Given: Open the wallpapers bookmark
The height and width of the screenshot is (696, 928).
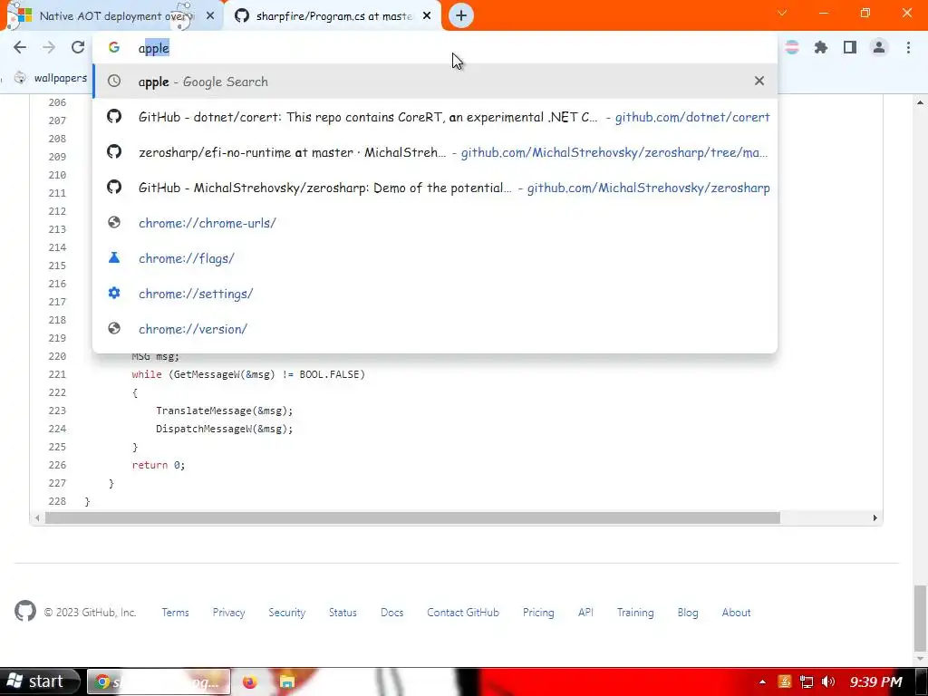Looking at the screenshot, I should click(x=51, y=78).
